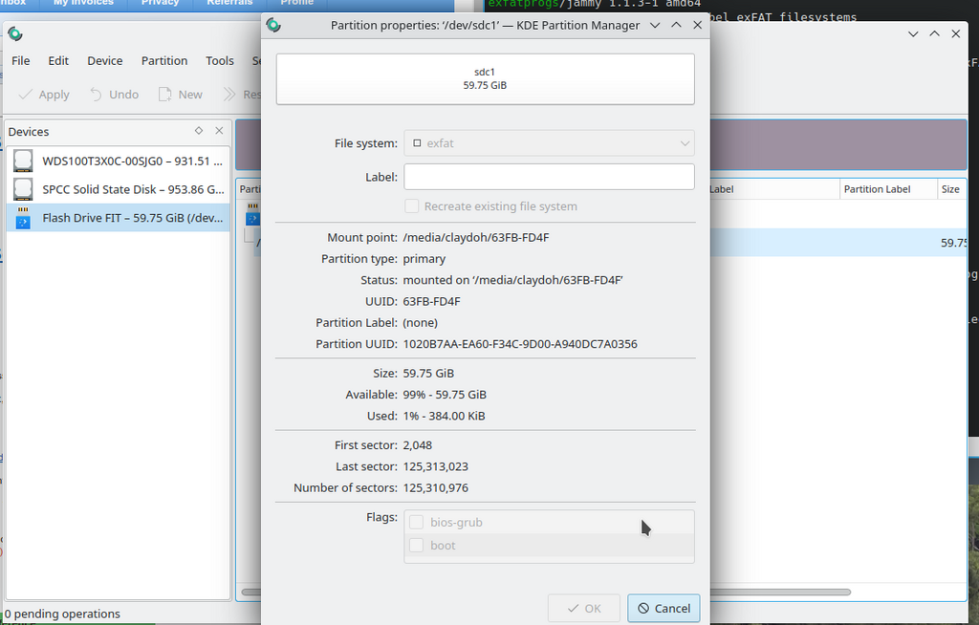
Task: Click the Undo arrow toolbar icon
Action: pos(97,95)
